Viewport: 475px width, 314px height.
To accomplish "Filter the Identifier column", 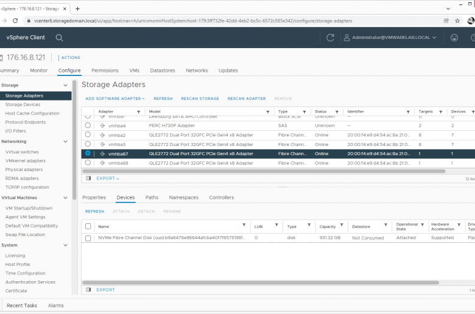I will tap(408, 112).
